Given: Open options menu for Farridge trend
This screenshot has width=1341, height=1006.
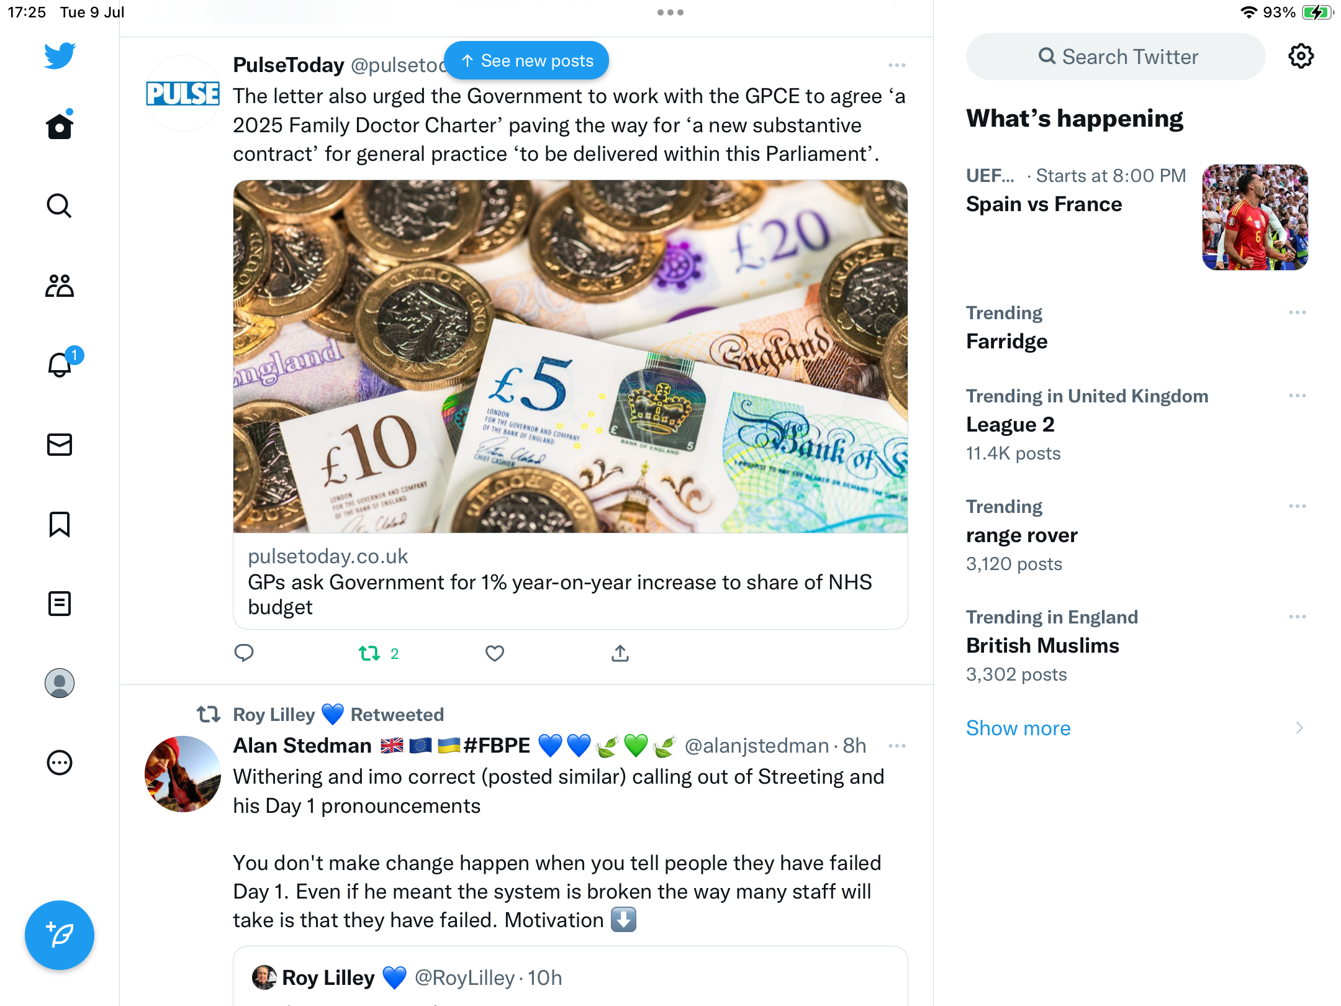Looking at the screenshot, I should pos(1298,312).
